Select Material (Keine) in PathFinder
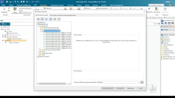The image size is (175, 98). pyautogui.click(x=13, y=33)
